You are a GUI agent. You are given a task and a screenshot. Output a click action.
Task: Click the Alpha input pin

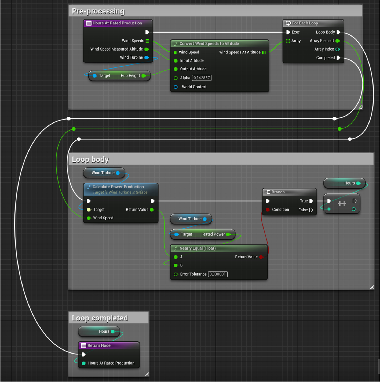click(x=176, y=78)
